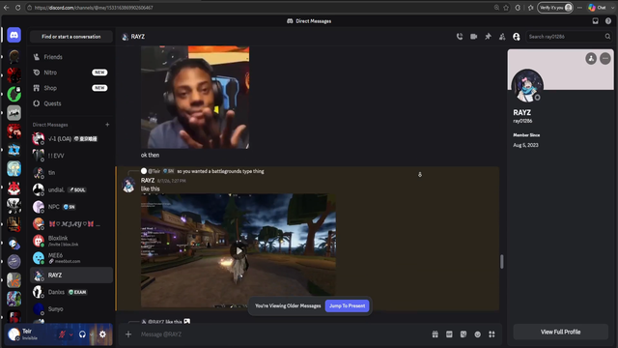Open the DM with tin

(x=71, y=173)
